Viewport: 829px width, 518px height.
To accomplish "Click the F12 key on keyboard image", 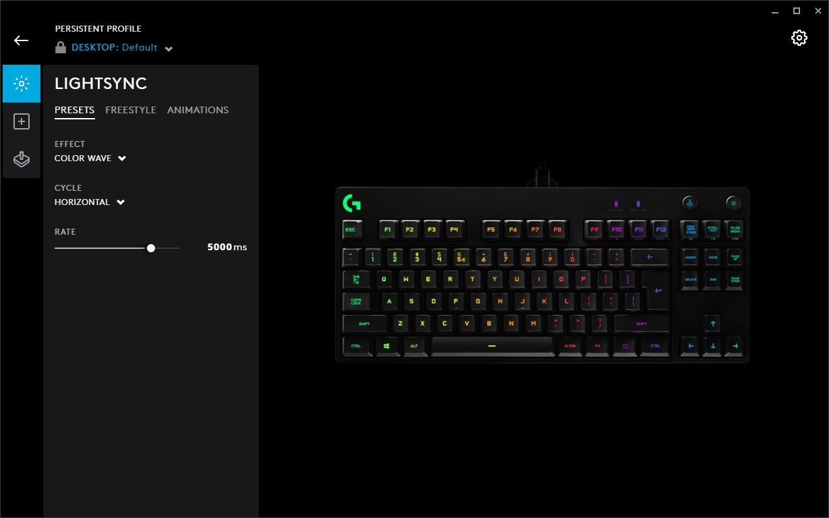I will [661, 230].
